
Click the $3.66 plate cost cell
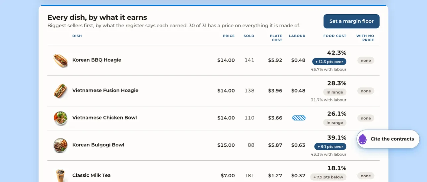pyautogui.click(x=275, y=118)
